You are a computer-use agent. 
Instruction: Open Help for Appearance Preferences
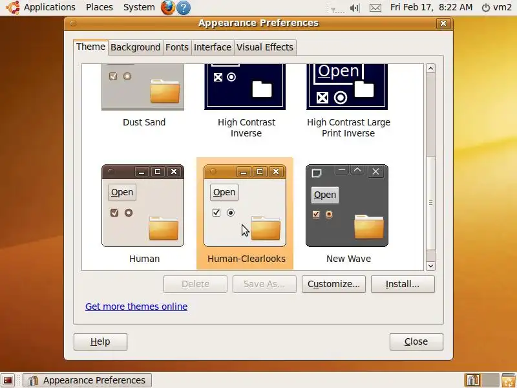pos(100,341)
